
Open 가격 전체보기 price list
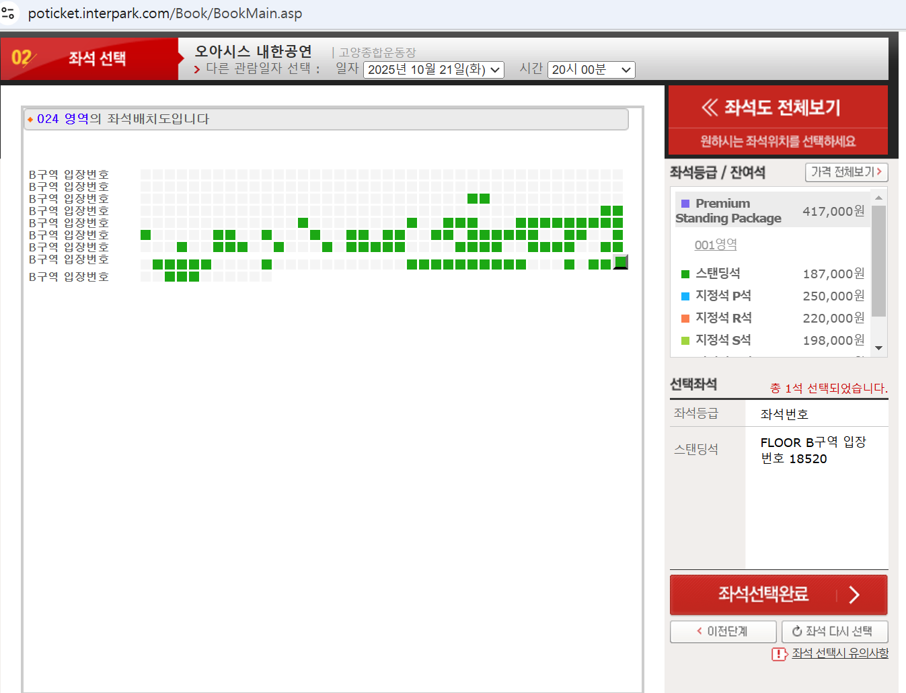[x=847, y=172]
